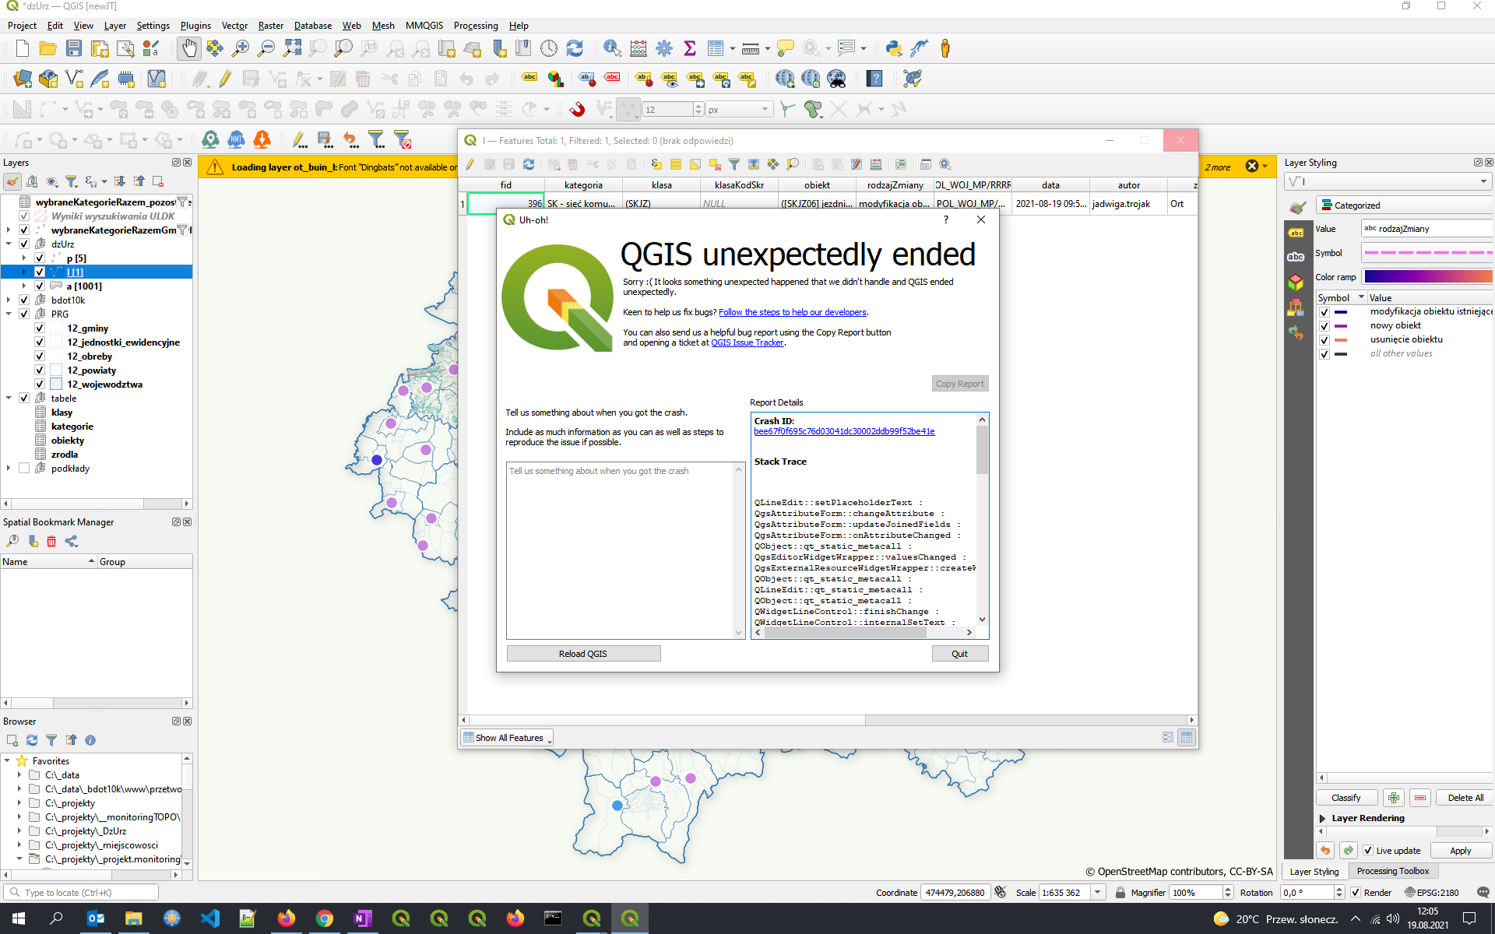Viewport: 1495px width, 934px height.
Task: Click the Reload QGIS button
Action: click(583, 653)
